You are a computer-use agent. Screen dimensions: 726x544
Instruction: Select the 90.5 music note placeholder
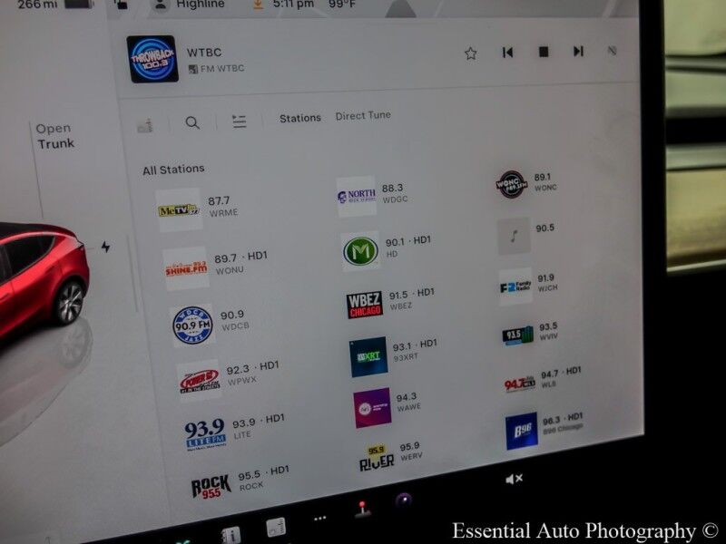514,236
